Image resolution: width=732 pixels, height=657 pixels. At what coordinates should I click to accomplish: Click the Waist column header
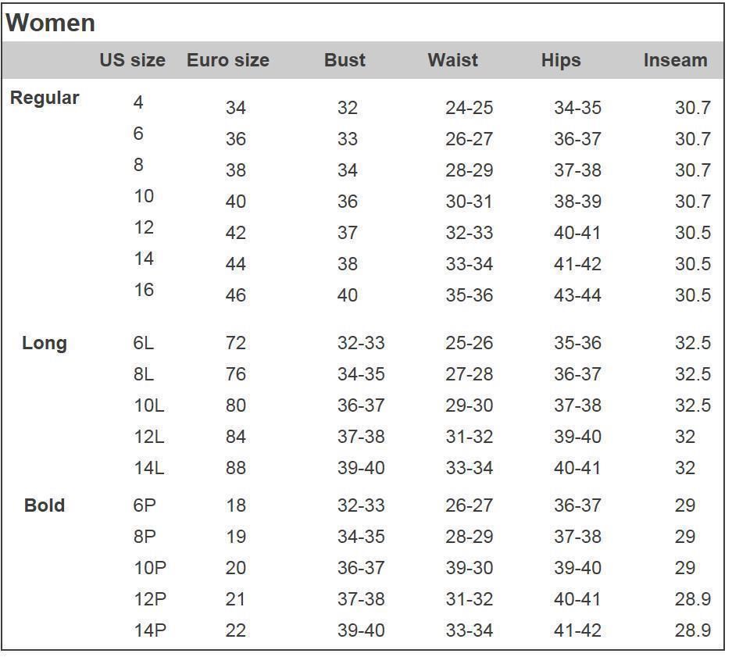[452, 60]
